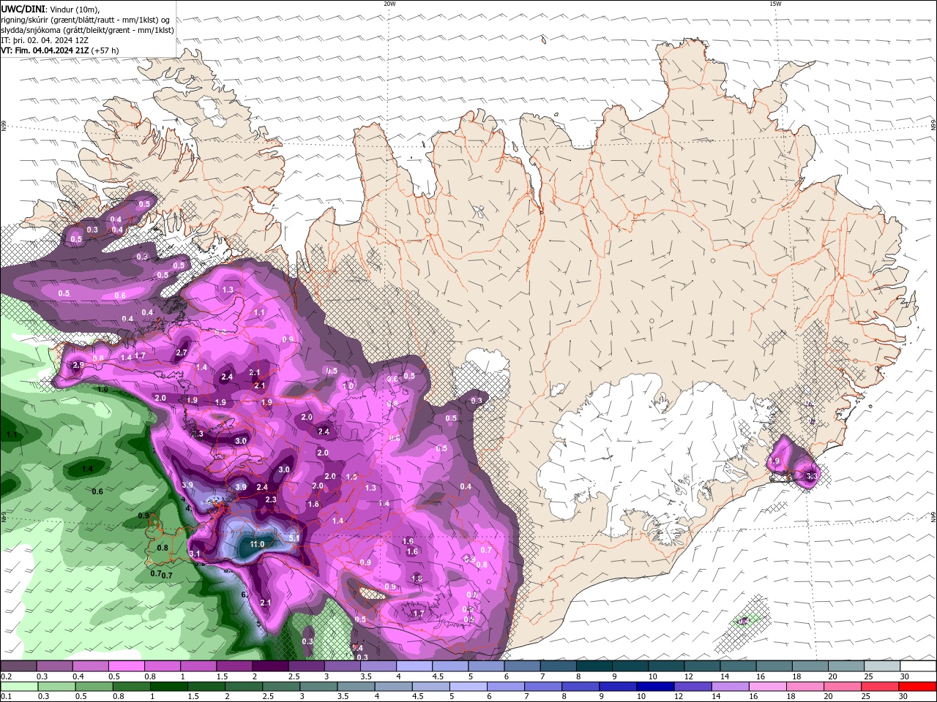Viewport: 937px width, 702px height.
Task: Pick the snow scale swatch between 3 and 3.5
Action: (x=342, y=666)
